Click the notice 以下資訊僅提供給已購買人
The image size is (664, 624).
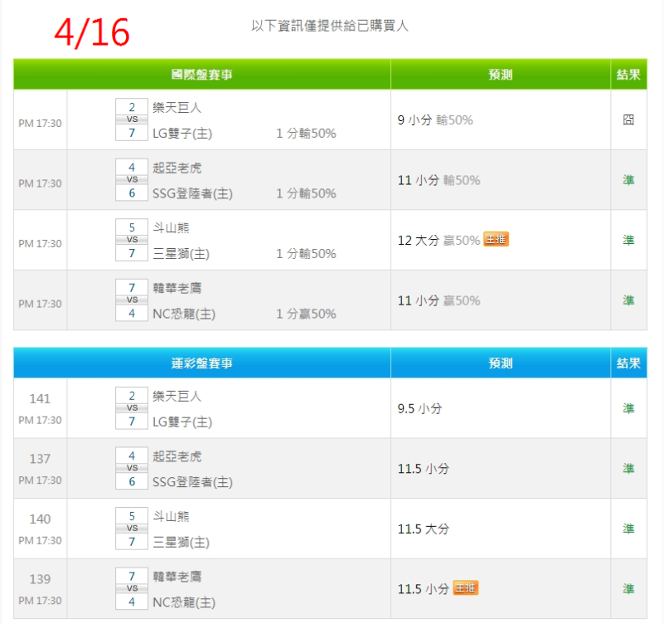point(330,26)
